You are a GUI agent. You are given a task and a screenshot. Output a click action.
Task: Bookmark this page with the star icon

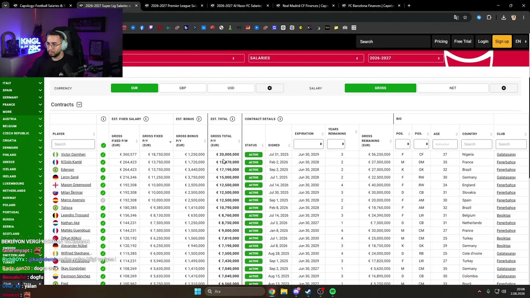[x=465, y=17]
